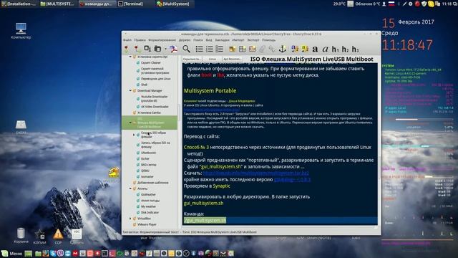Select the Youtube Downloader tree node
Viewport: 458px width, 258px height.
[x=155, y=99]
